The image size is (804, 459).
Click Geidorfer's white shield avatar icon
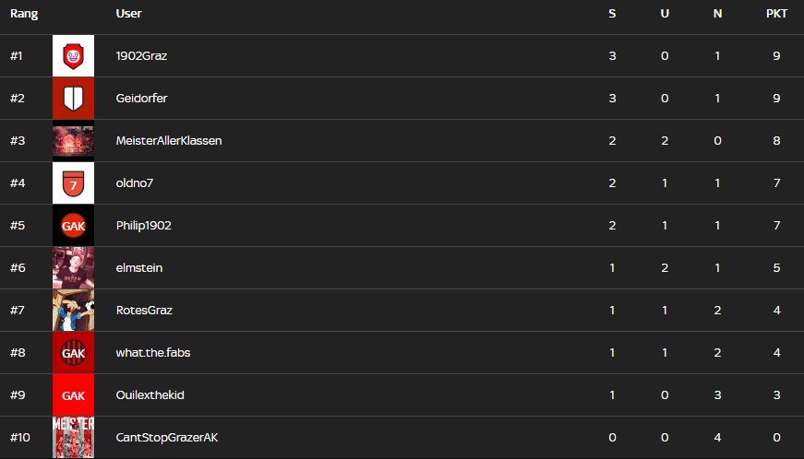[x=73, y=99]
